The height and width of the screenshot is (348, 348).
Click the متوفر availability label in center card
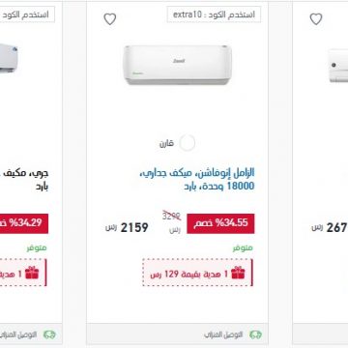pos(243,247)
